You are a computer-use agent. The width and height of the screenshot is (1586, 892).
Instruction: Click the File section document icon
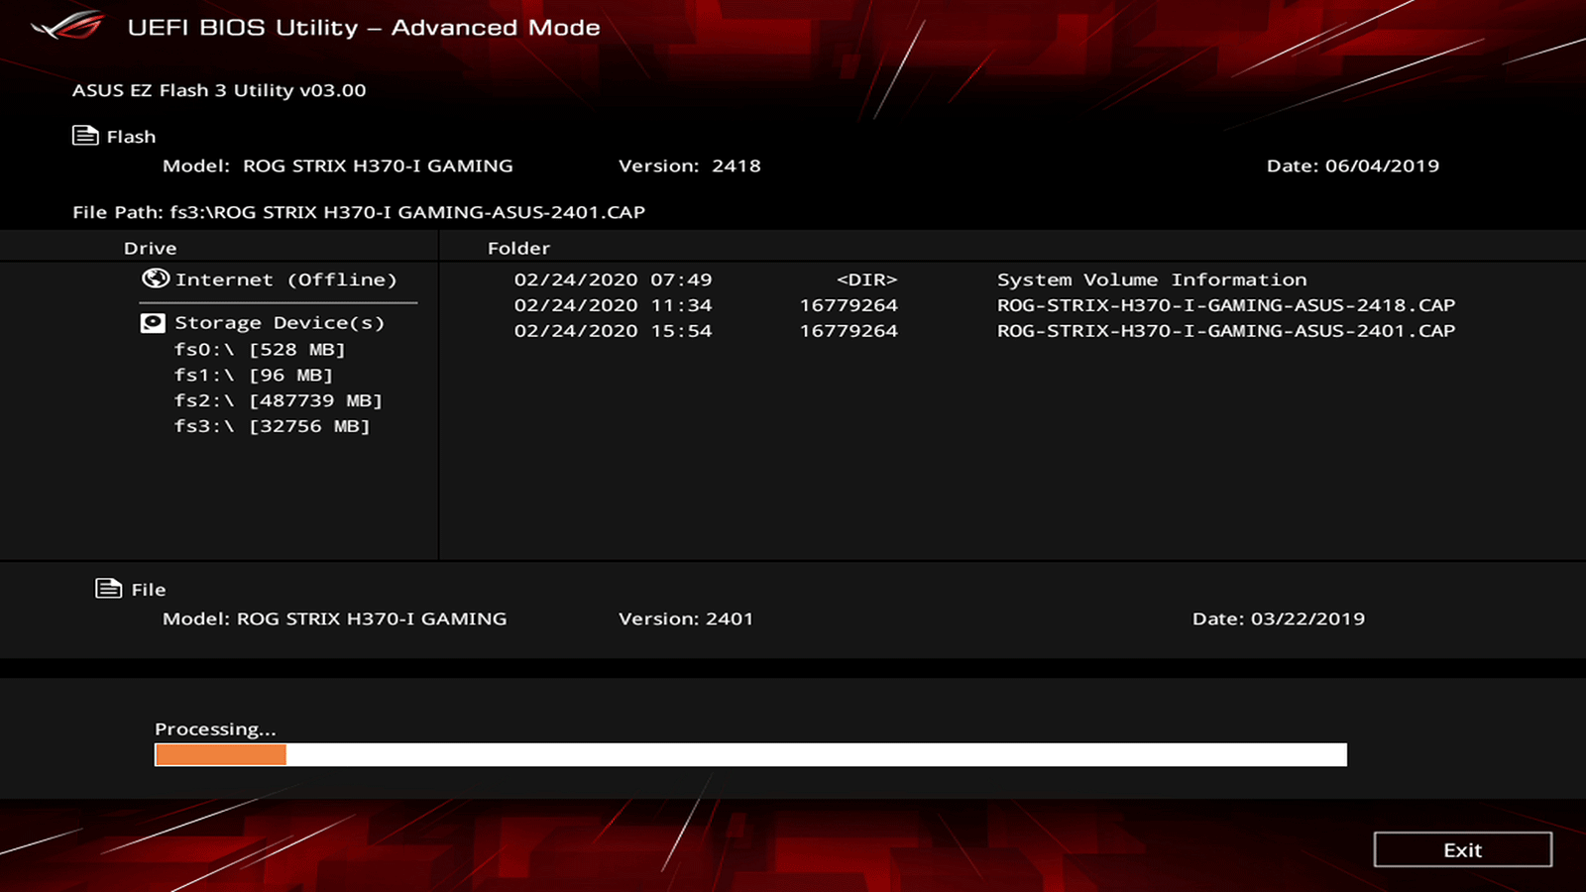(108, 588)
